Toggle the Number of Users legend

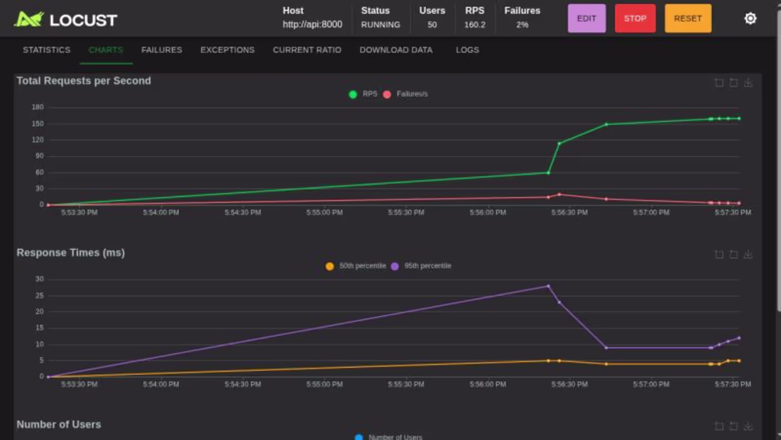pos(388,437)
